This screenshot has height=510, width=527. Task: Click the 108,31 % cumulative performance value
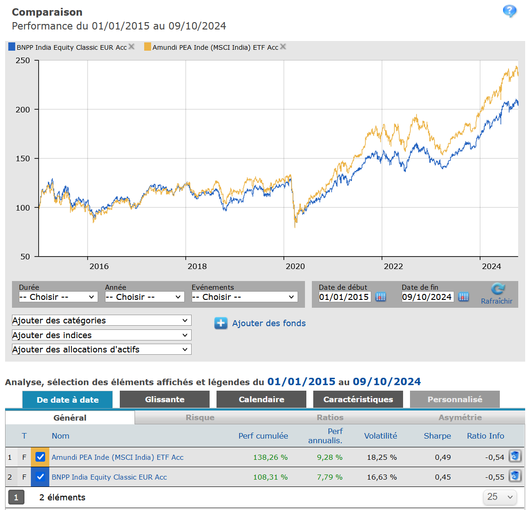pyautogui.click(x=270, y=477)
